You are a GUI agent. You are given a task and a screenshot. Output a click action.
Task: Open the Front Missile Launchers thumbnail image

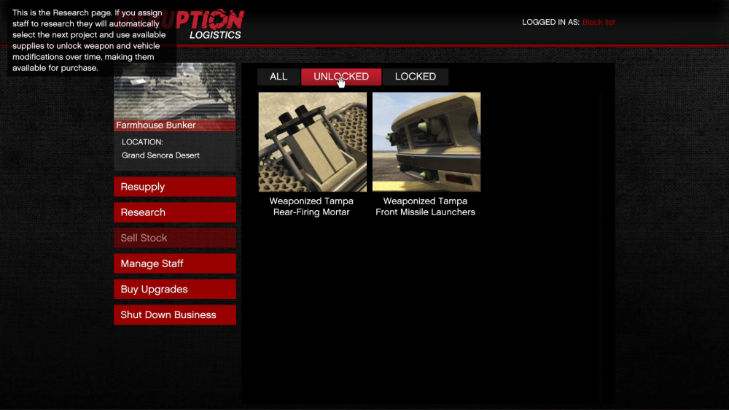coord(426,142)
